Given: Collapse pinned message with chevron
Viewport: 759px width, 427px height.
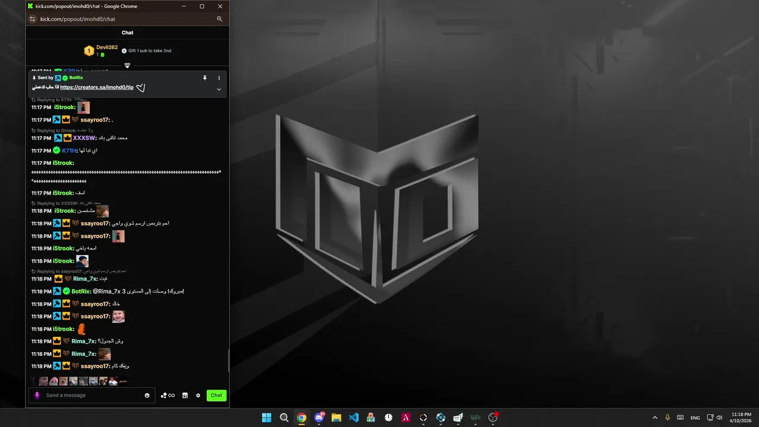Looking at the screenshot, I should point(219,90).
